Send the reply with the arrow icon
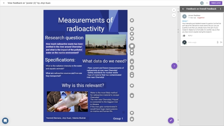 [x=221, y=42]
